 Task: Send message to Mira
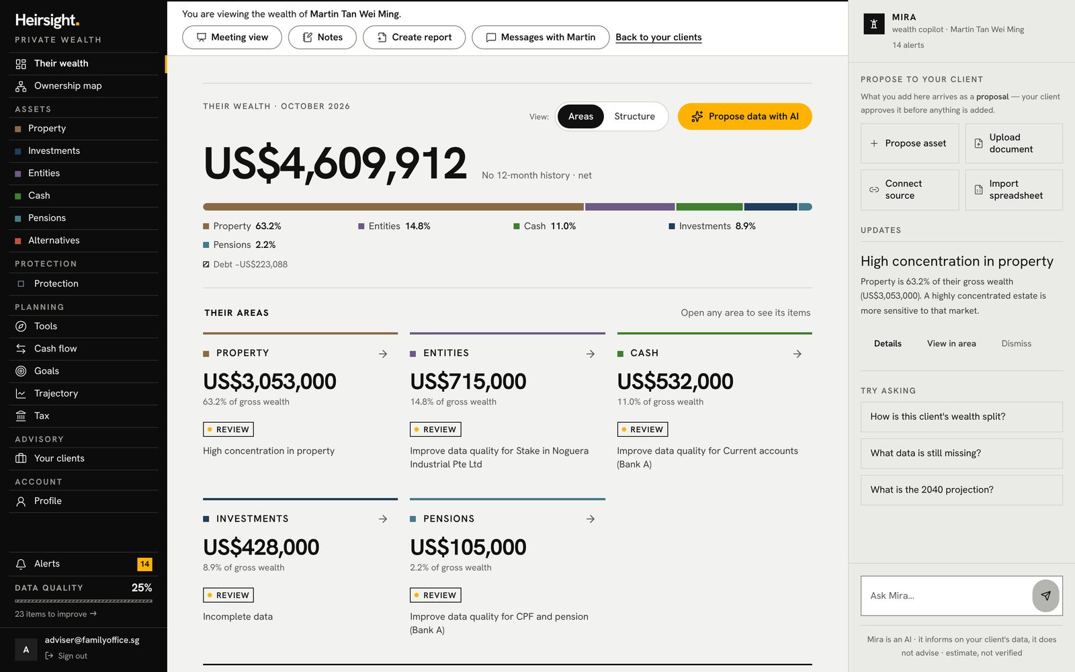(x=1045, y=595)
